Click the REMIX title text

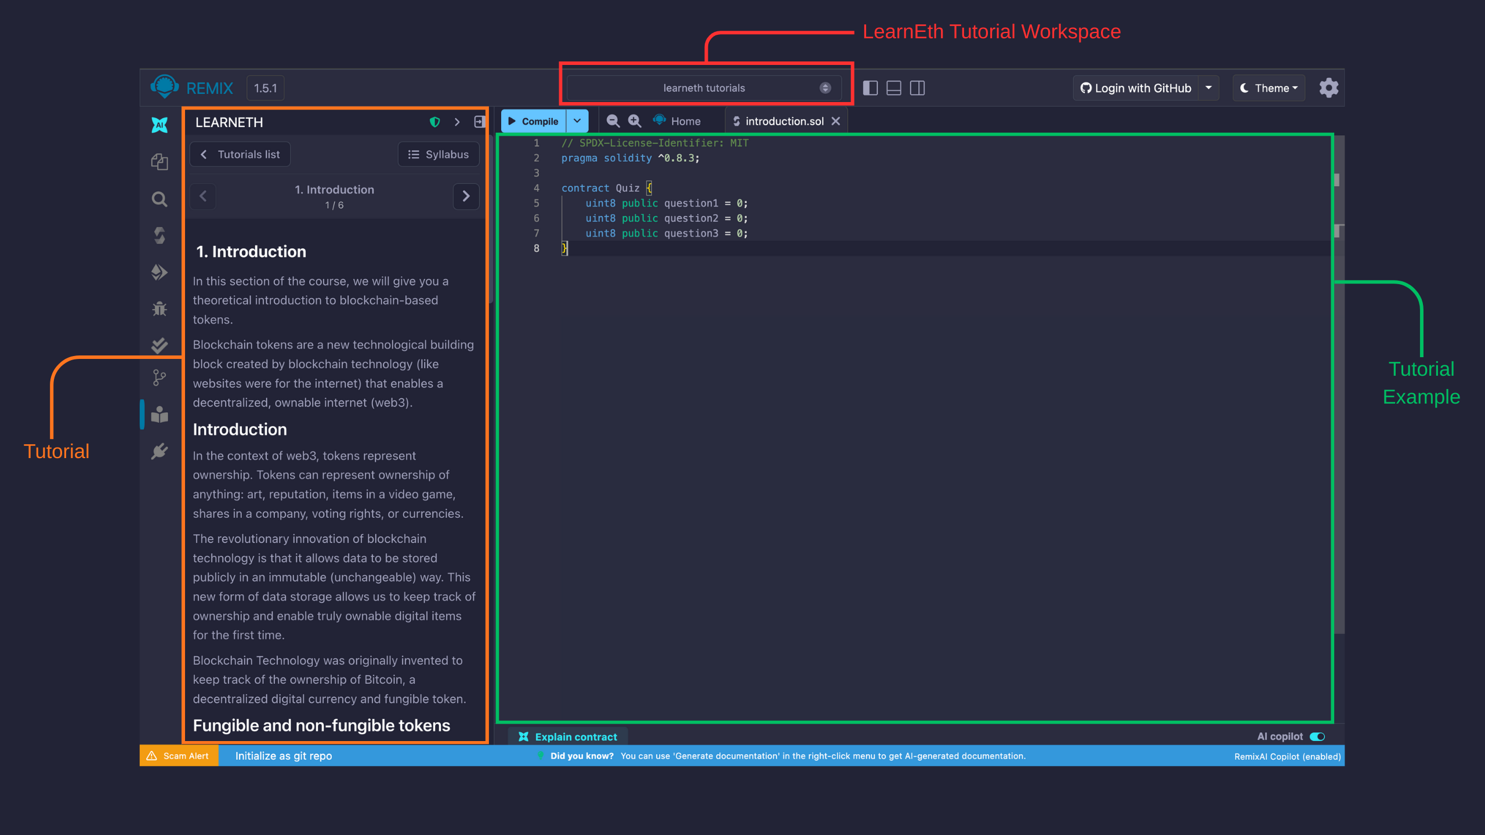[209, 88]
